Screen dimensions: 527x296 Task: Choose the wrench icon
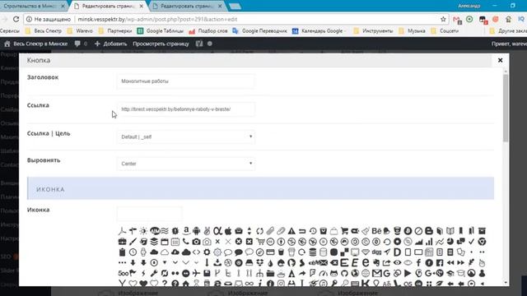click(x=154, y=273)
